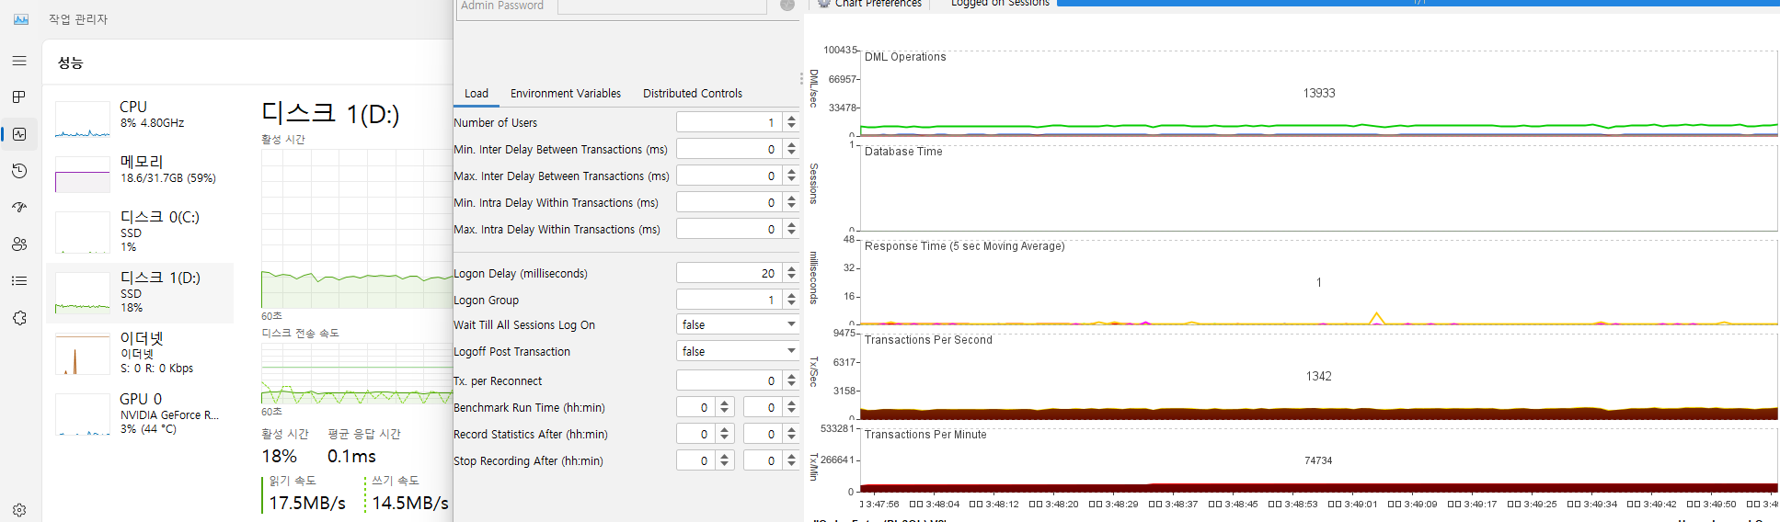Click the Admin Password field

pos(661,6)
